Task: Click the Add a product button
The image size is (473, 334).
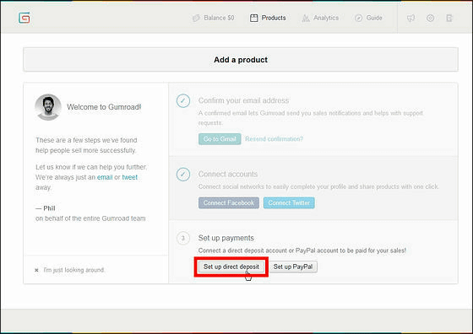Action: tap(241, 60)
